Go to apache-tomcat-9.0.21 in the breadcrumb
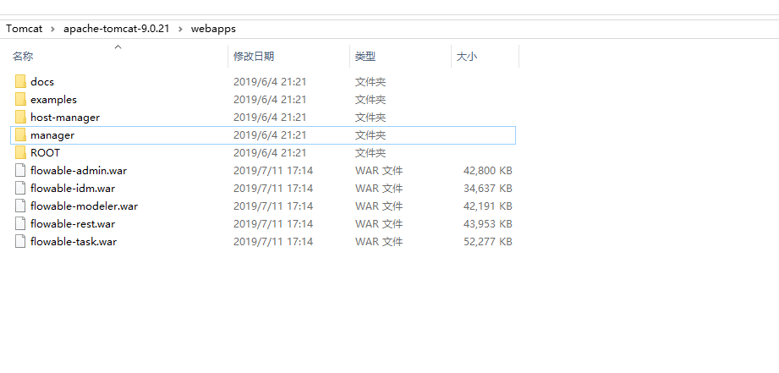Image resolution: width=779 pixels, height=373 pixels. click(116, 29)
